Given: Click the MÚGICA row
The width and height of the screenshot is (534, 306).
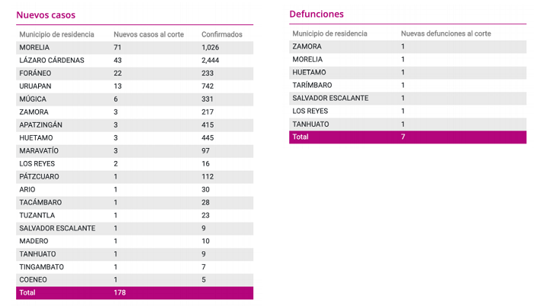Looking at the screenshot, I should (134, 99).
